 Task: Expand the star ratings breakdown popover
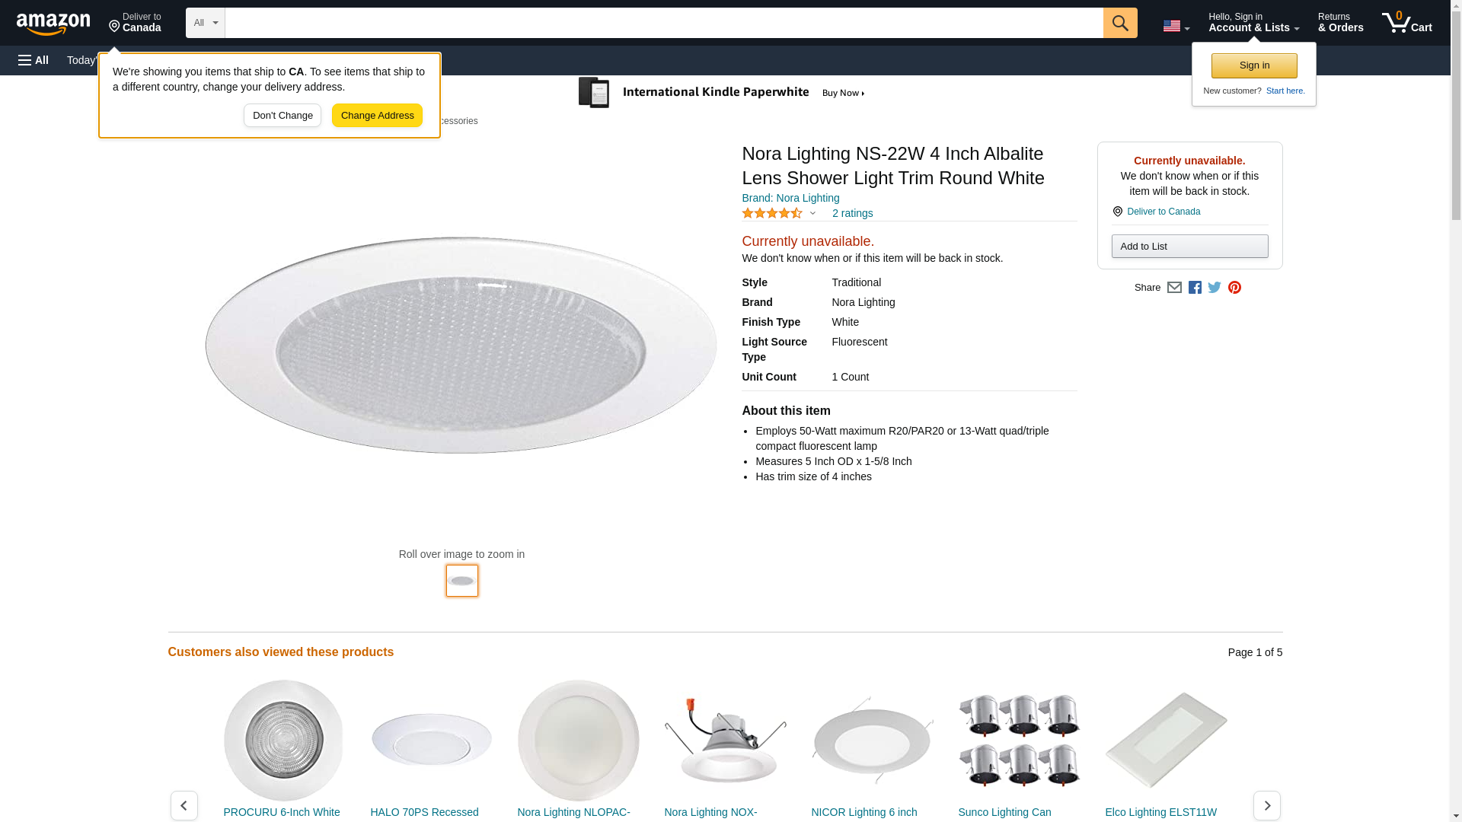tap(779, 214)
